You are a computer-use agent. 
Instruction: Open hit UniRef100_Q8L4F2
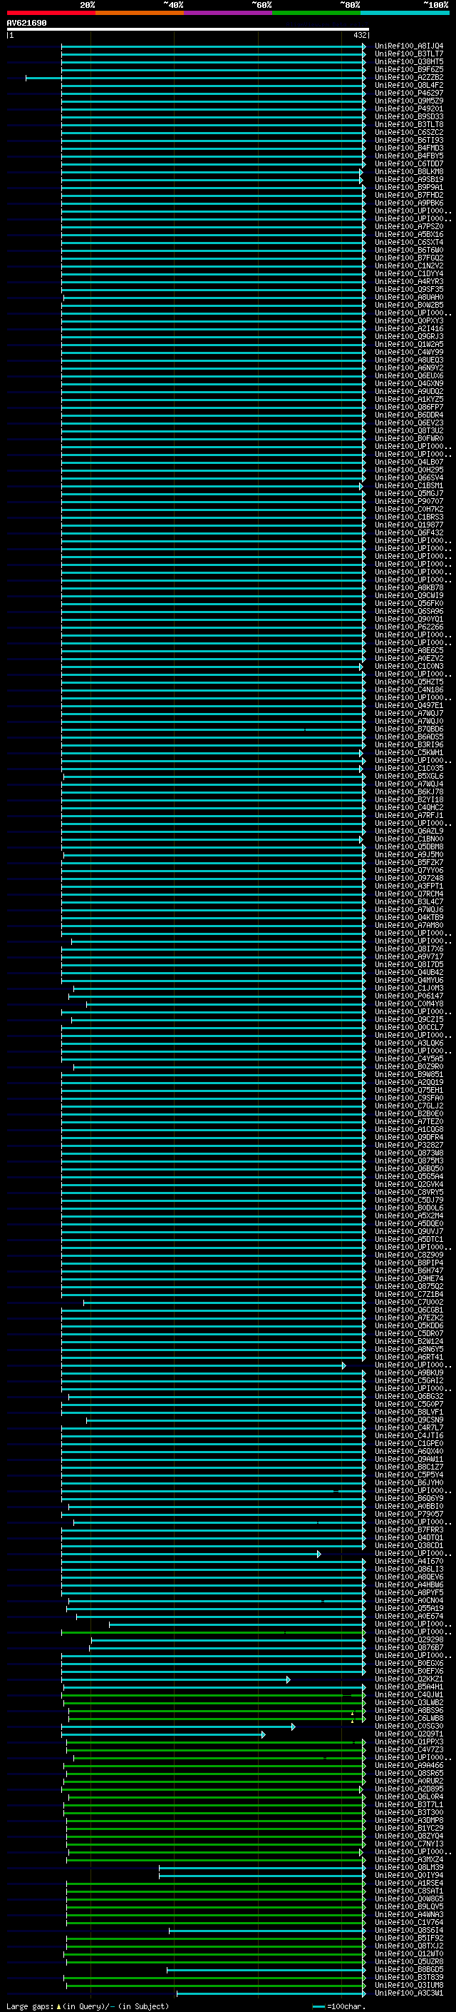tap(409, 85)
